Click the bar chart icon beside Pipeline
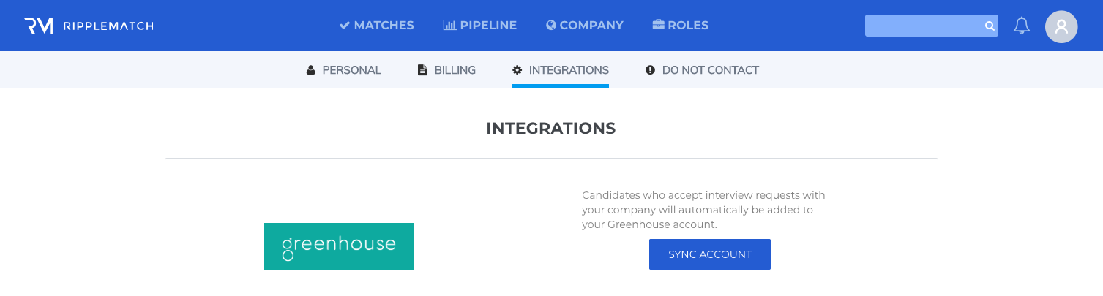 449,26
